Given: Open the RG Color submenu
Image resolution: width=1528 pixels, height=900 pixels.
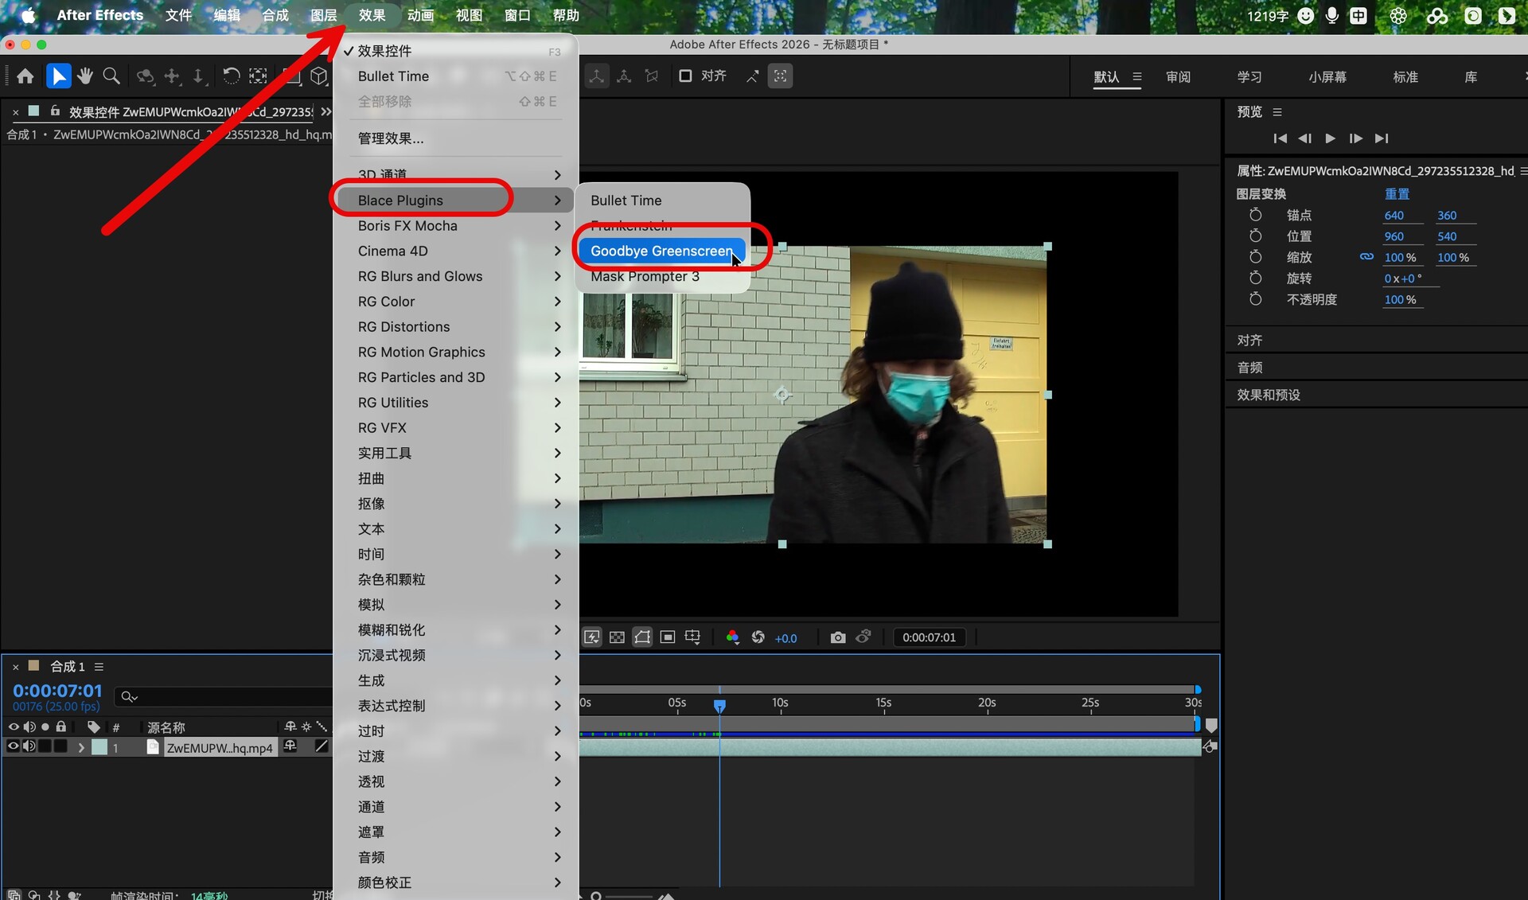Looking at the screenshot, I should pos(386,302).
